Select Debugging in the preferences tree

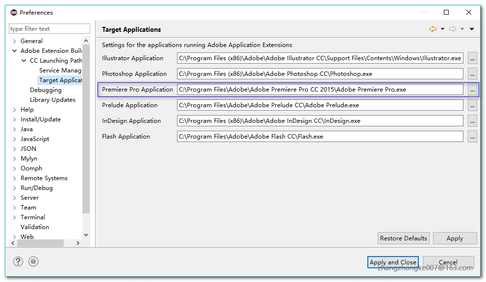coord(46,90)
